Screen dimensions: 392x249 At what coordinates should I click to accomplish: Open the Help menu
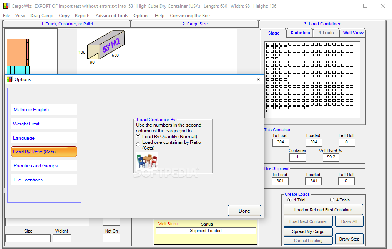159,16
